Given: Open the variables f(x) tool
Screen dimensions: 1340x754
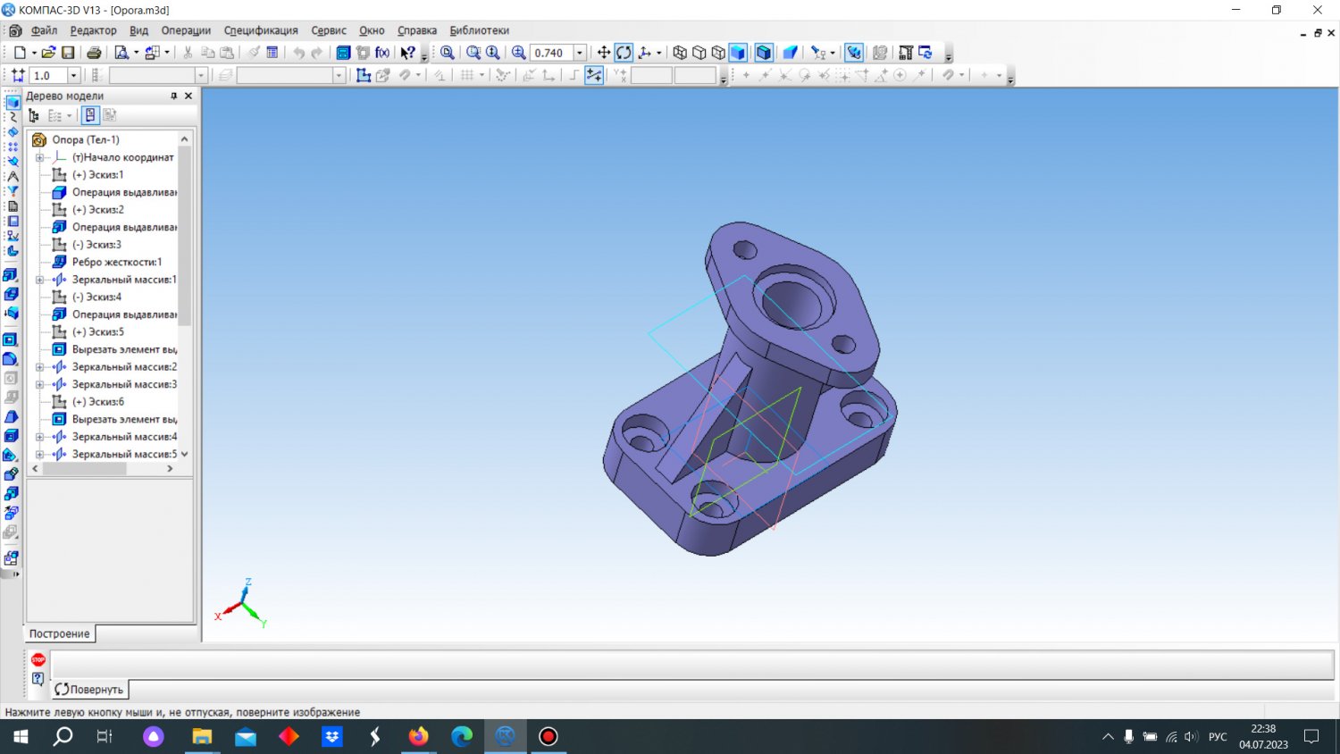Looking at the screenshot, I should 382,53.
